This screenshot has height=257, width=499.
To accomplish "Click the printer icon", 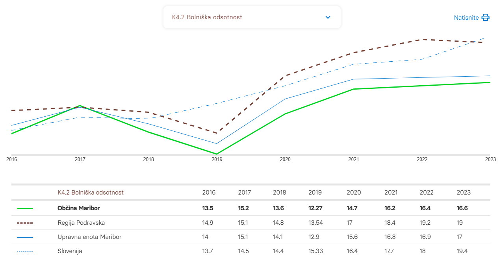I will (x=485, y=17).
